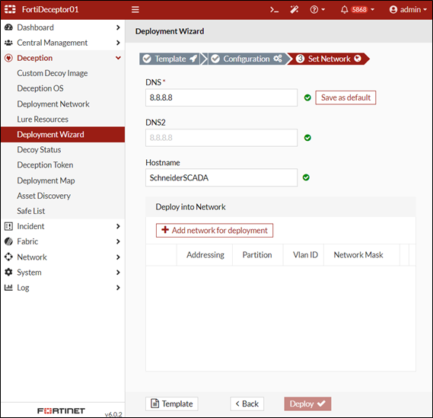
Task: Go to the Template wizard step
Action: [170, 59]
